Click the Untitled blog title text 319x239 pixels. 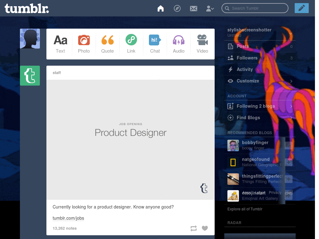pos(234,35)
